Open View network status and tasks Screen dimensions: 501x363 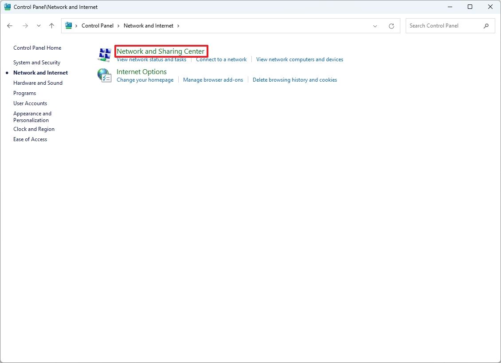click(151, 59)
